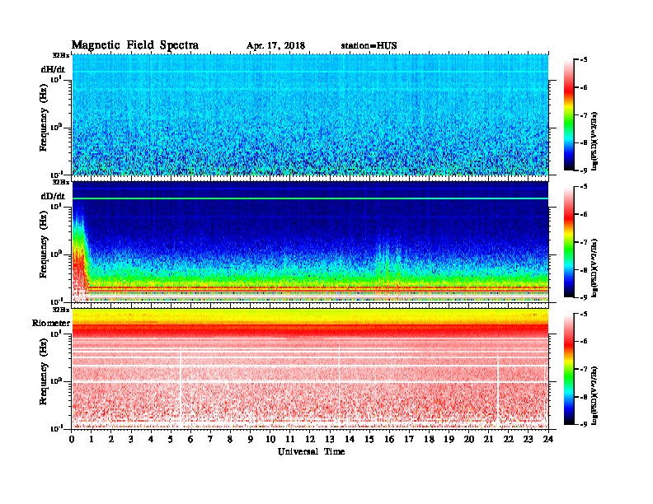Click hour "6" on the Universal Time axis
653x504 pixels.
pos(190,440)
